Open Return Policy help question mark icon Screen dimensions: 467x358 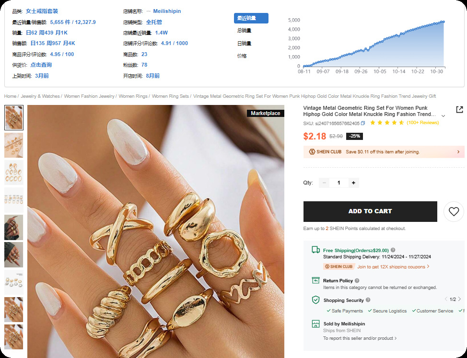tap(357, 281)
